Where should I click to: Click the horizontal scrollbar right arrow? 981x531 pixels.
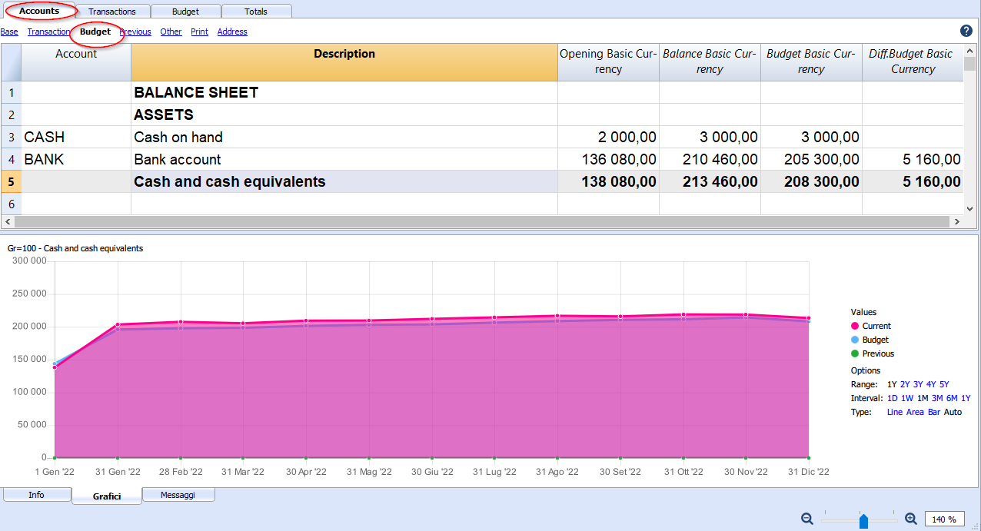click(x=957, y=221)
